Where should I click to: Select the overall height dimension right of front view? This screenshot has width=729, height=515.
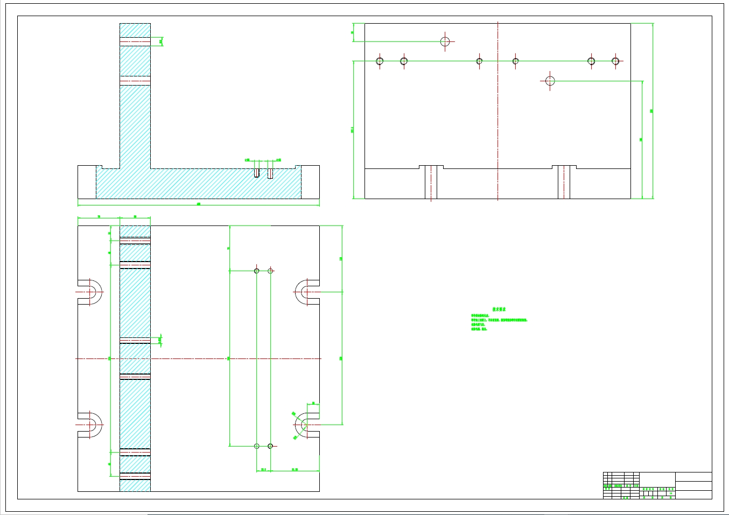pos(652,111)
